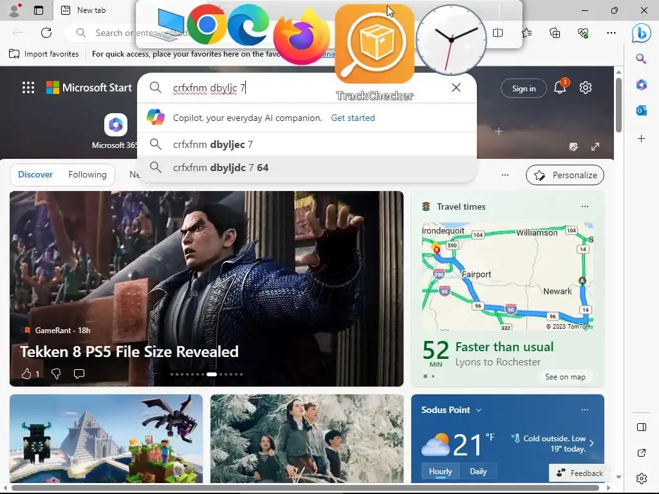Open Tekken 8 PS5 File Size headline
Viewport: 659px width, 494px height.
pos(129,352)
